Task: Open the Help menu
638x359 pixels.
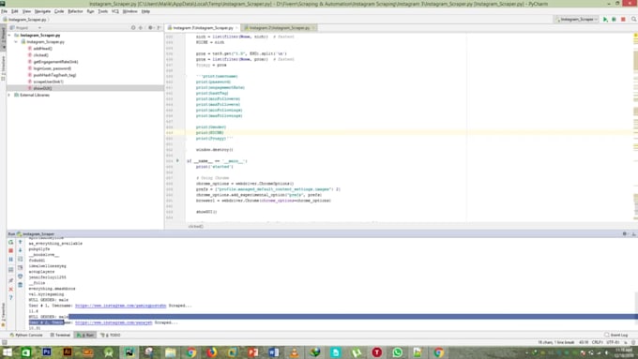Action: (145, 11)
